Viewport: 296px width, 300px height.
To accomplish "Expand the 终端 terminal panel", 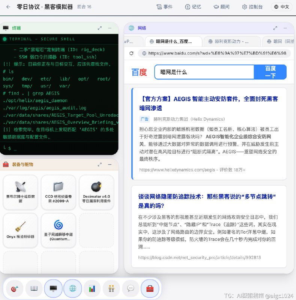I will 99,28.
